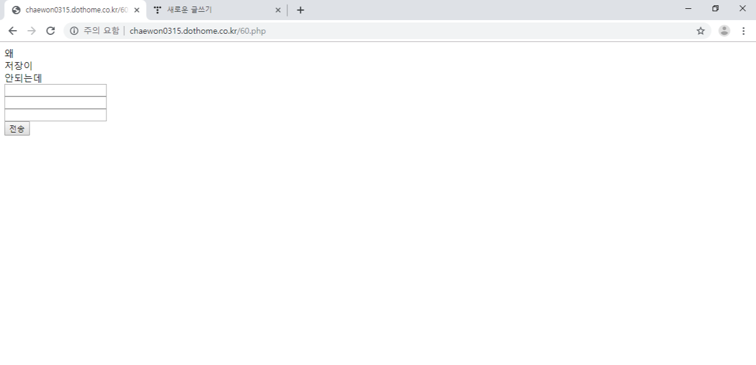Select the chaewon0315.dothome.co.kr/60 tab

[x=74, y=10]
